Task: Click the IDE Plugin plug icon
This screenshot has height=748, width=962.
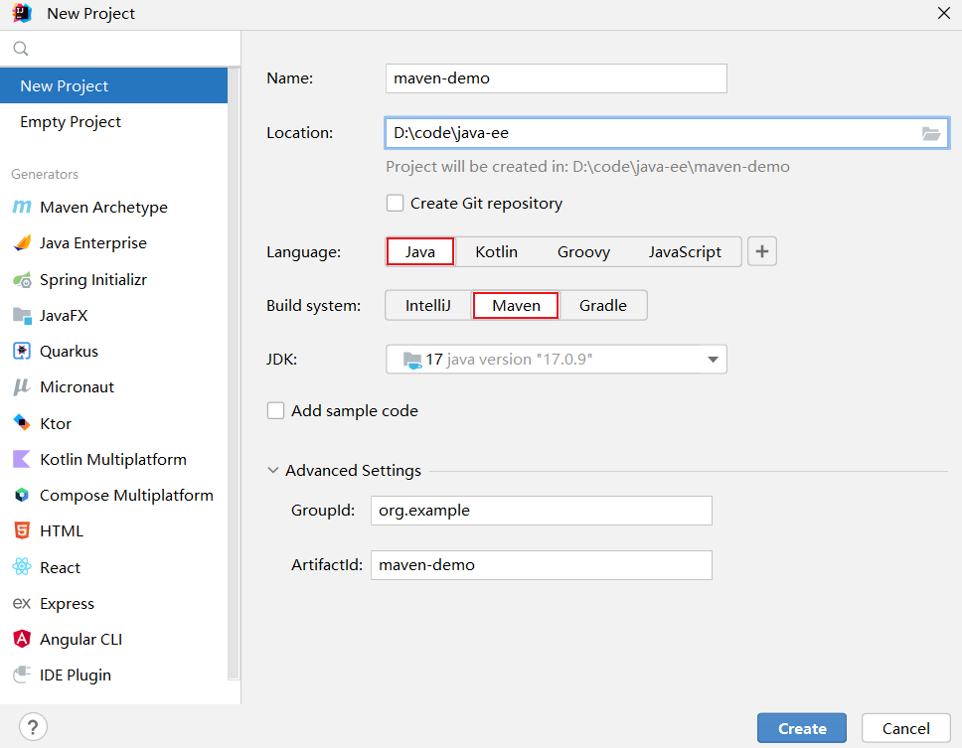Action: tap(22, 675)
